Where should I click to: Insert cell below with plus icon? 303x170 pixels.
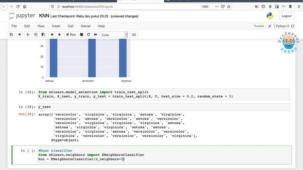tap(19, 34)
